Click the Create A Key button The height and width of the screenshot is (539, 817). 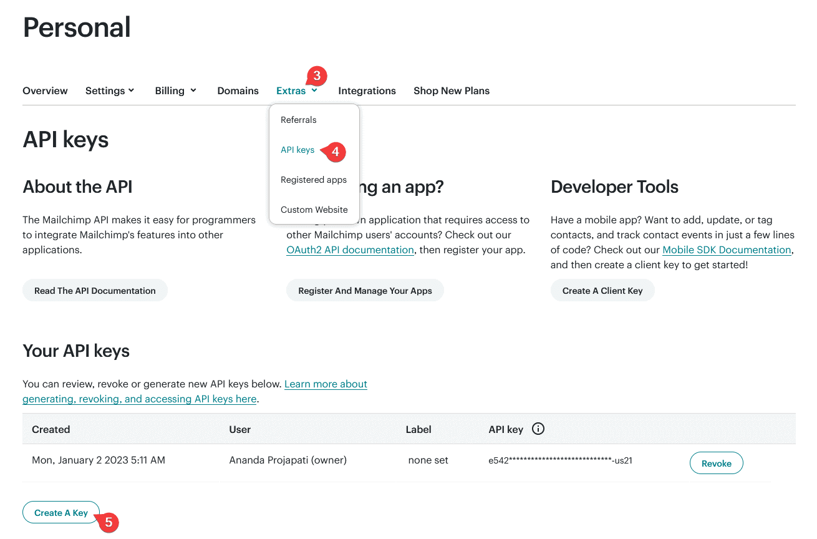(60, 512)
